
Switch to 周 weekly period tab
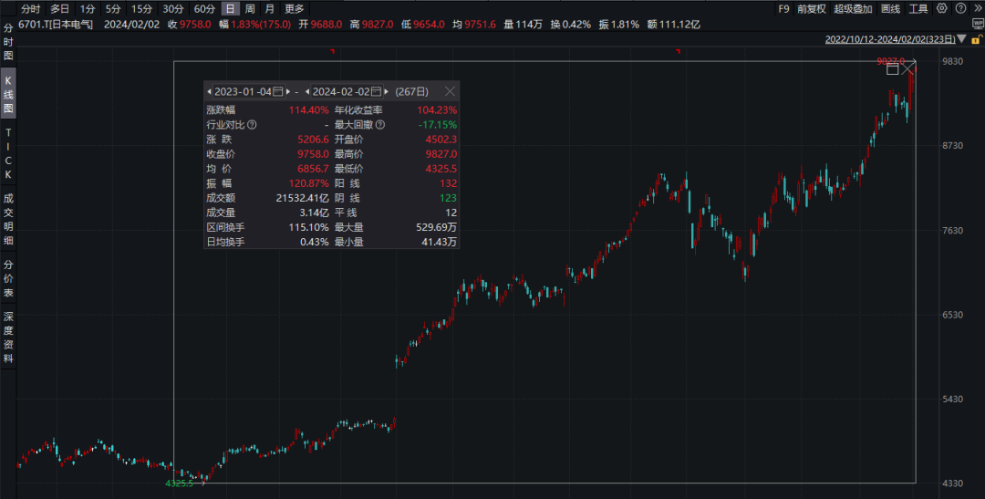pyautogui.click(x=249, y=8)
